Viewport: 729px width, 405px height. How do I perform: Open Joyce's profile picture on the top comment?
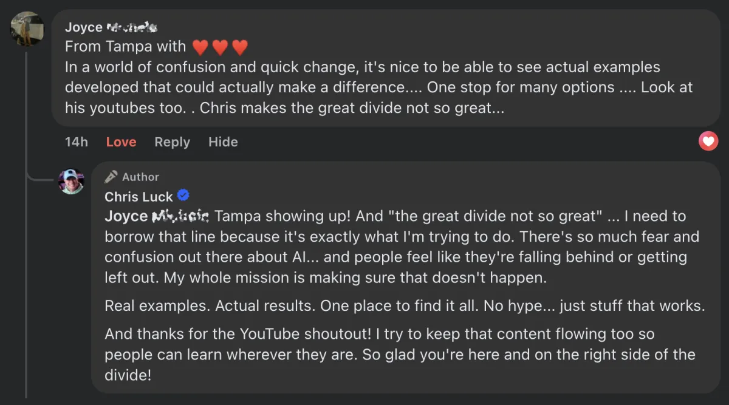point(27,29)
